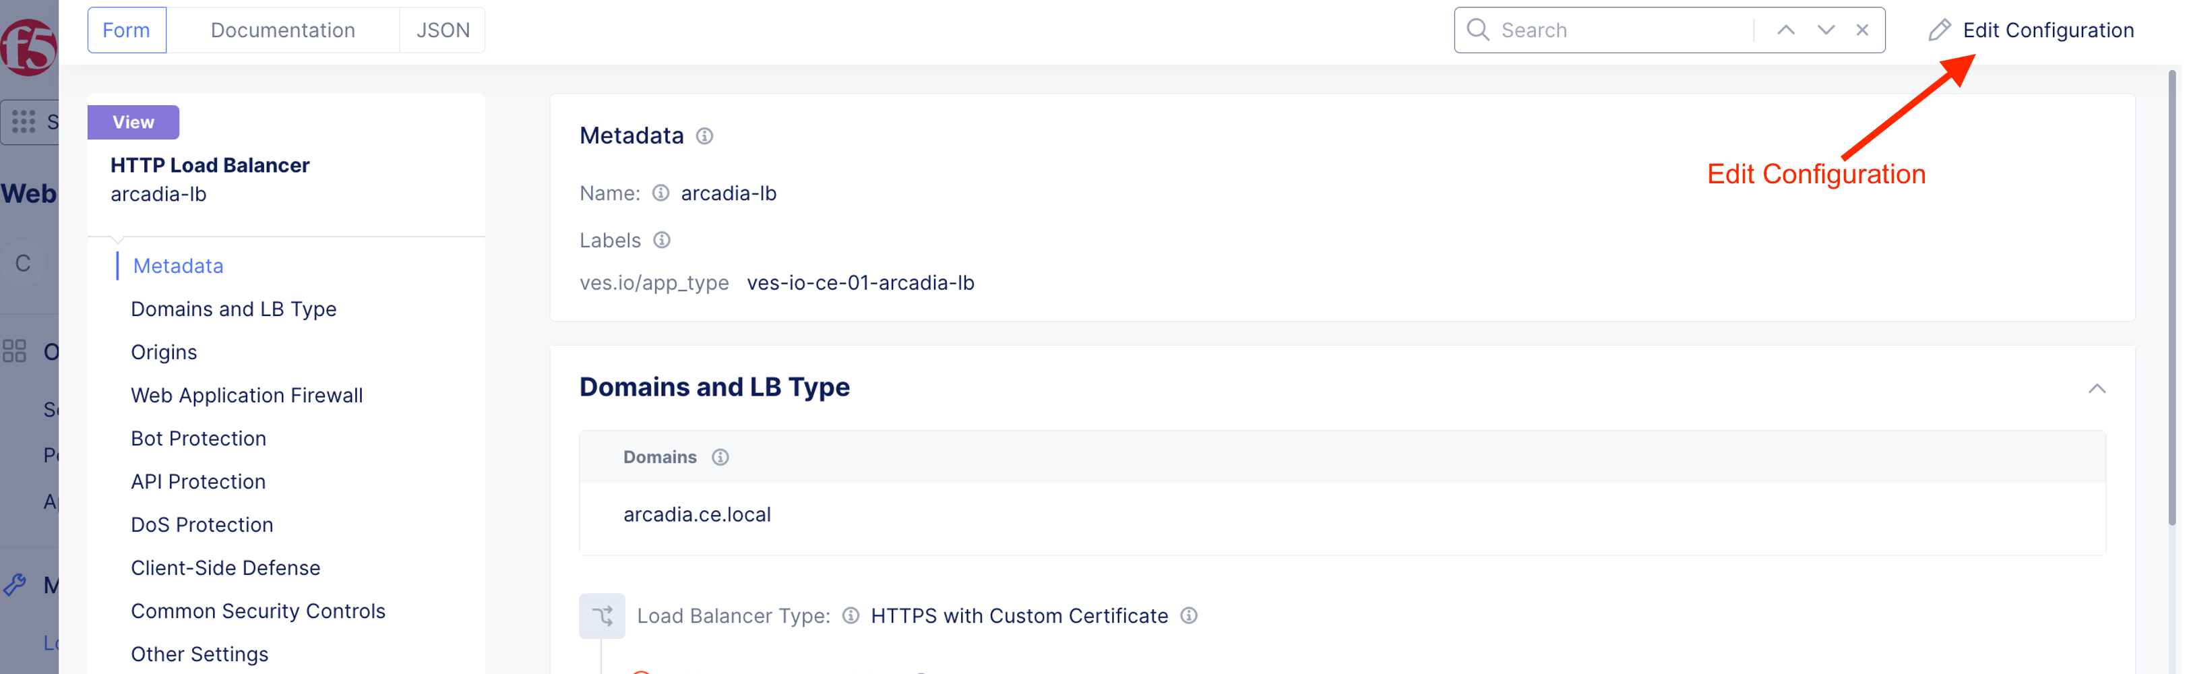Switch to the Documentation tab
Screen dimensions: 2189x674
pyautogui.click(x=283, y=30)
